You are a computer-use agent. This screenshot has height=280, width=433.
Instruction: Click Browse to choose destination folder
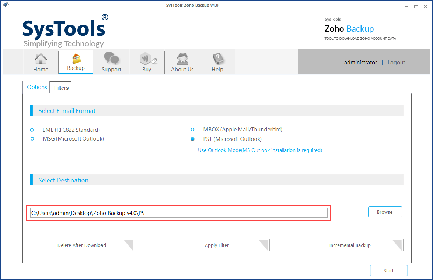385,212
